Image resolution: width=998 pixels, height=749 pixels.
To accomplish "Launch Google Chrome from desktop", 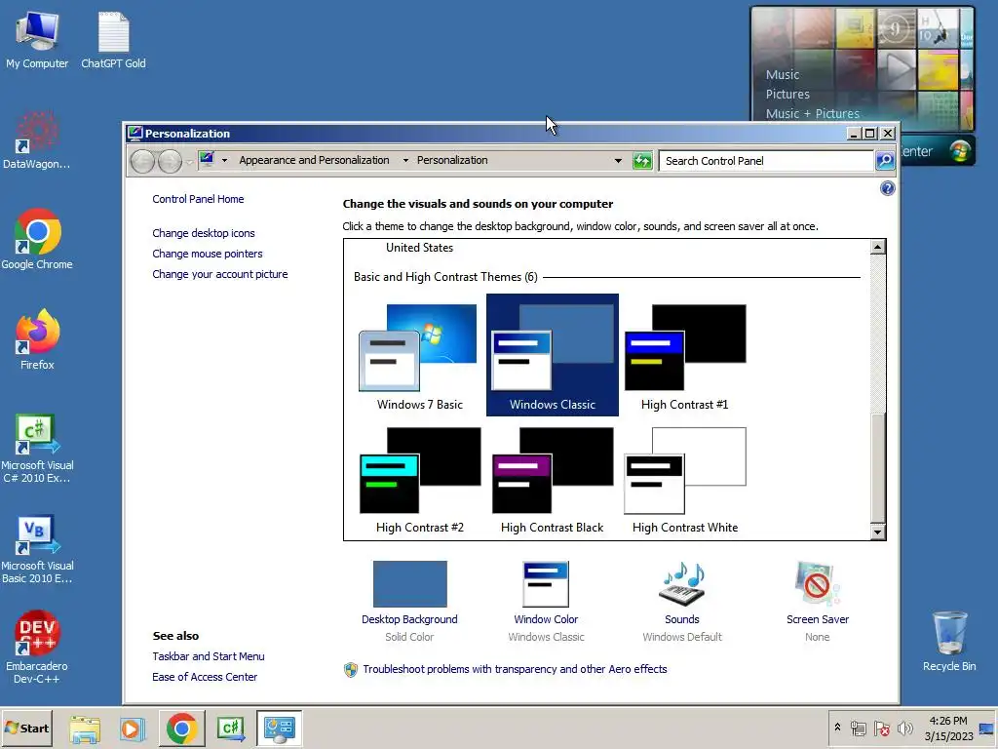I will tap(37, 240).
